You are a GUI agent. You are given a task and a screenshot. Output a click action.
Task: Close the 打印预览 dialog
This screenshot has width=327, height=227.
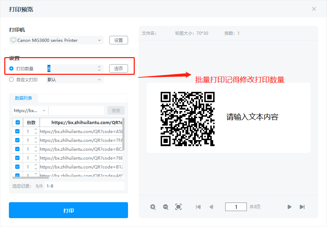pyautogui.click(x=314, y=9)
